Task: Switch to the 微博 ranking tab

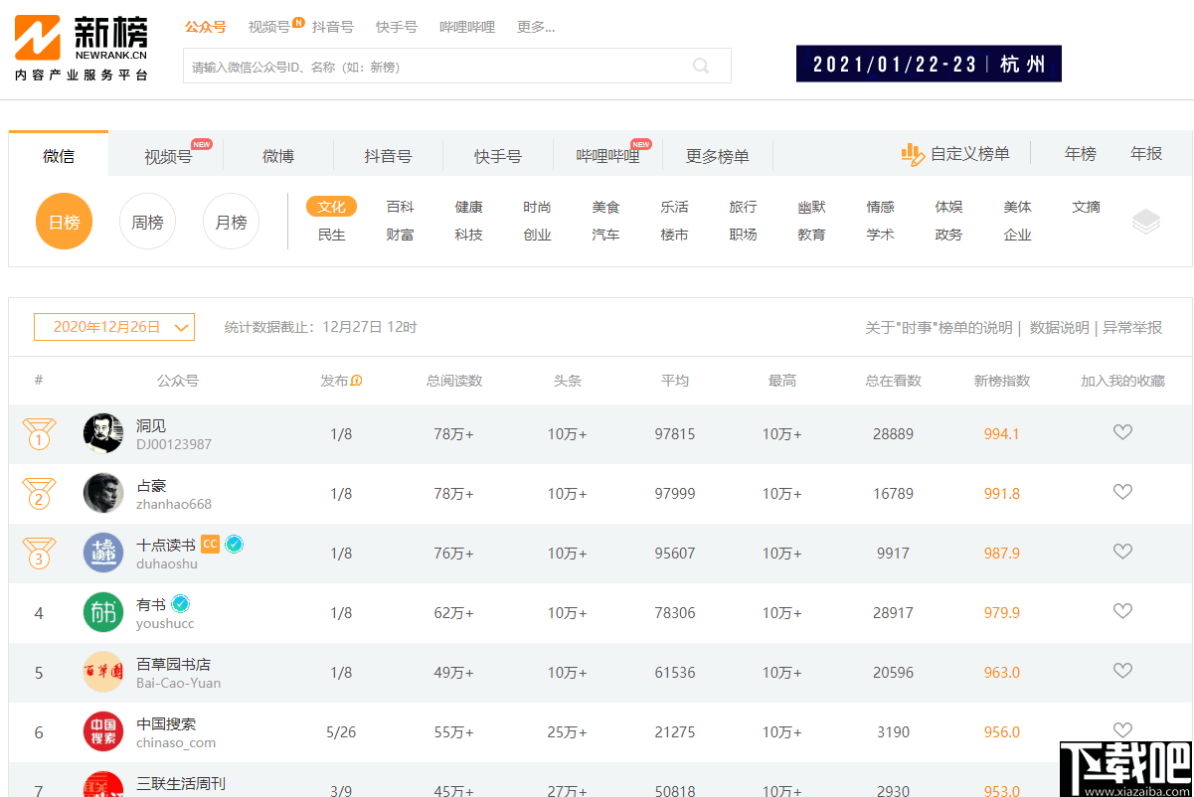Action: (x=278, y=156)
